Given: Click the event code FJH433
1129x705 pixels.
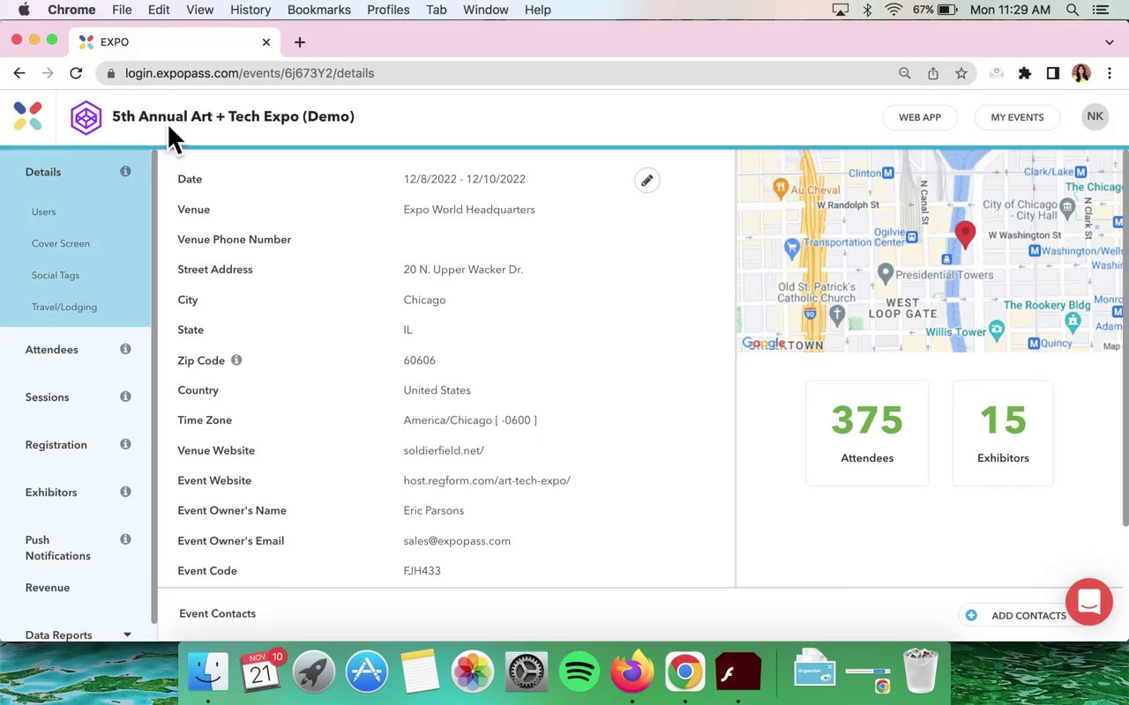Looking at the screenshot, I should pos(422,571).
